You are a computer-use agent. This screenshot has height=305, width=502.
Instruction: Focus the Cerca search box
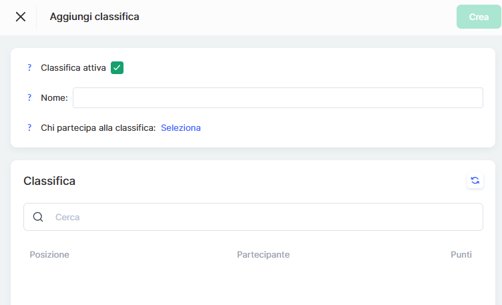point(267,217)
